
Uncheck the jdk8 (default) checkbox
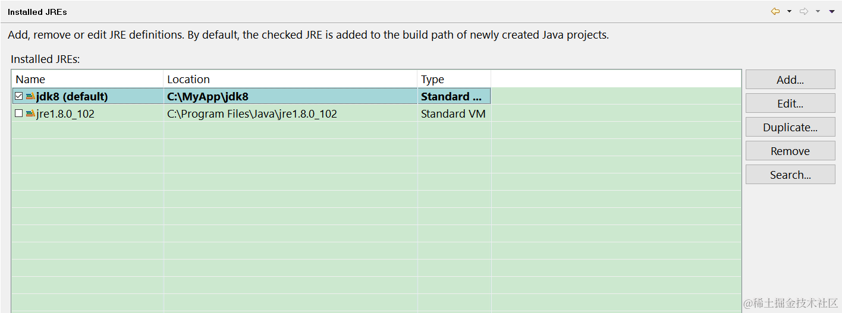(x=18, y=96)
